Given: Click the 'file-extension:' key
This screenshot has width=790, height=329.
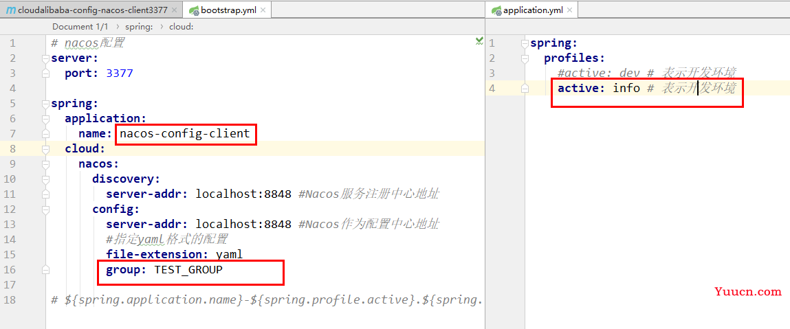Looking at the screenshot, I should point(157,255).
